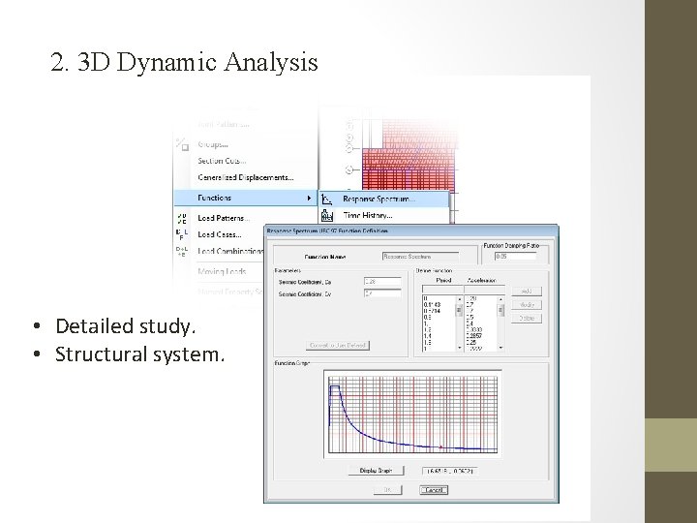Click the Groups menu icon
697x523 pixels.
click(182, 144)
